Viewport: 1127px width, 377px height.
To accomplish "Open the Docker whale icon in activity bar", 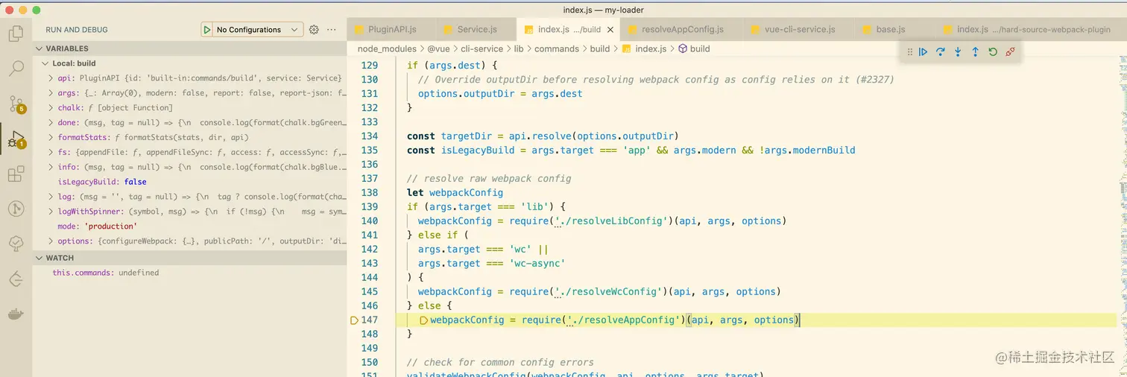I will tap(16, 314).
